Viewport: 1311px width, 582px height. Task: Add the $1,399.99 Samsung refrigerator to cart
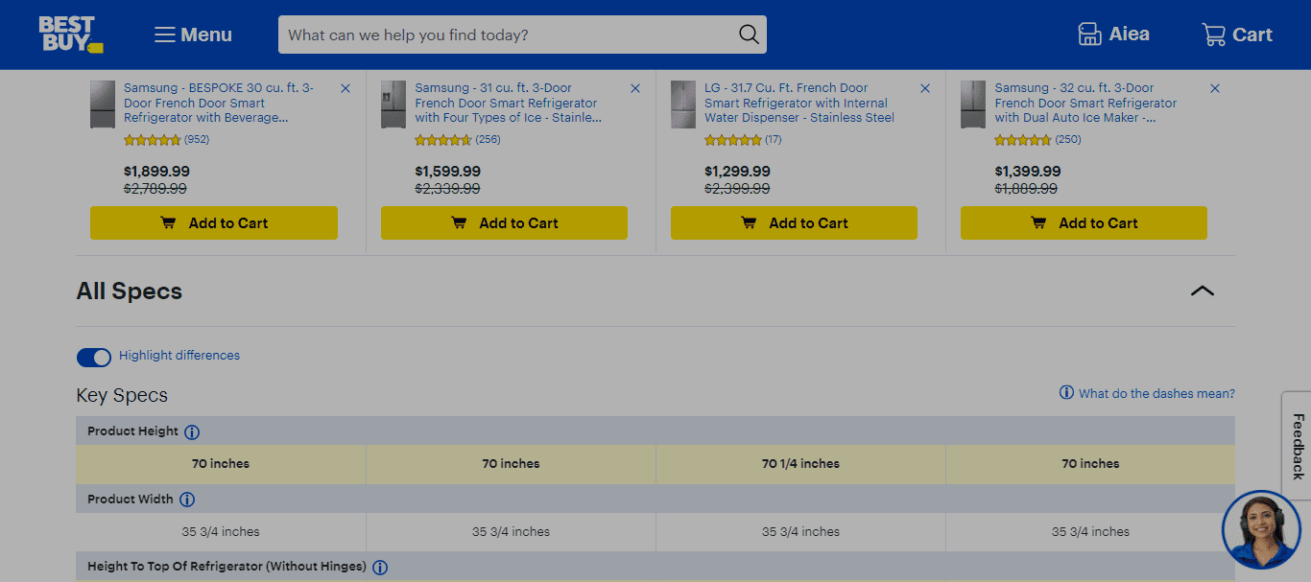(x=1084, y=222)
